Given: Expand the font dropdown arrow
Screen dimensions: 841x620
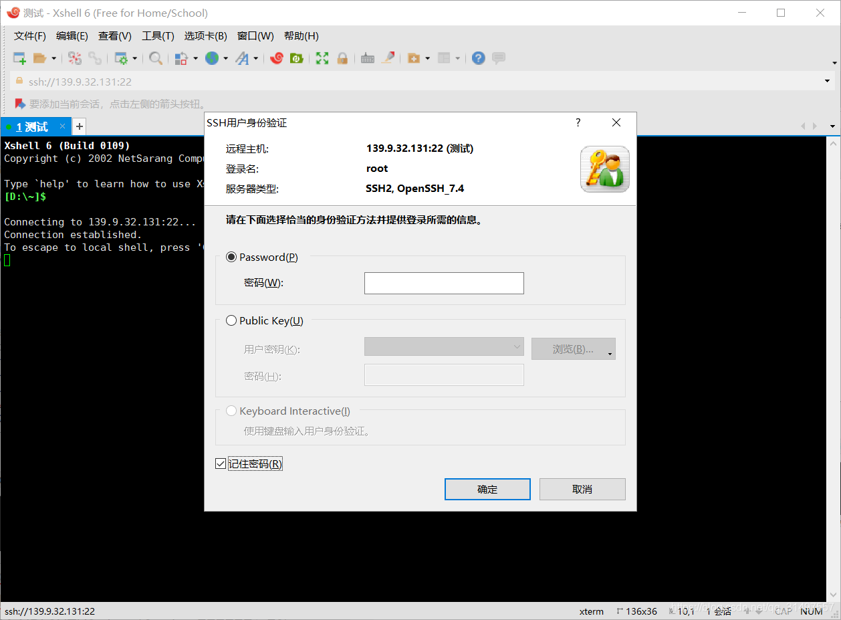Looking at the screenshot, I should click(x=255, y=58).
